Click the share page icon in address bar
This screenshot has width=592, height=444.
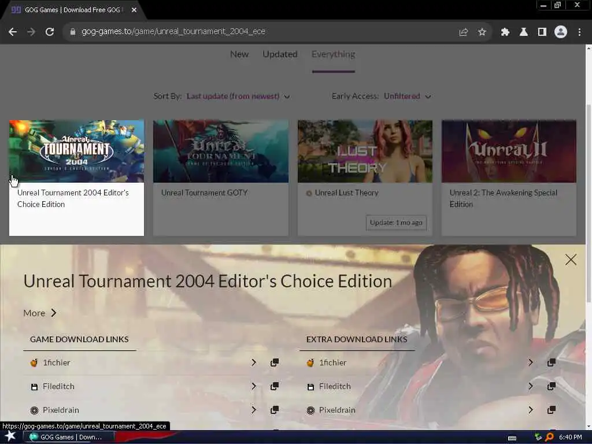tap(464, 32)
